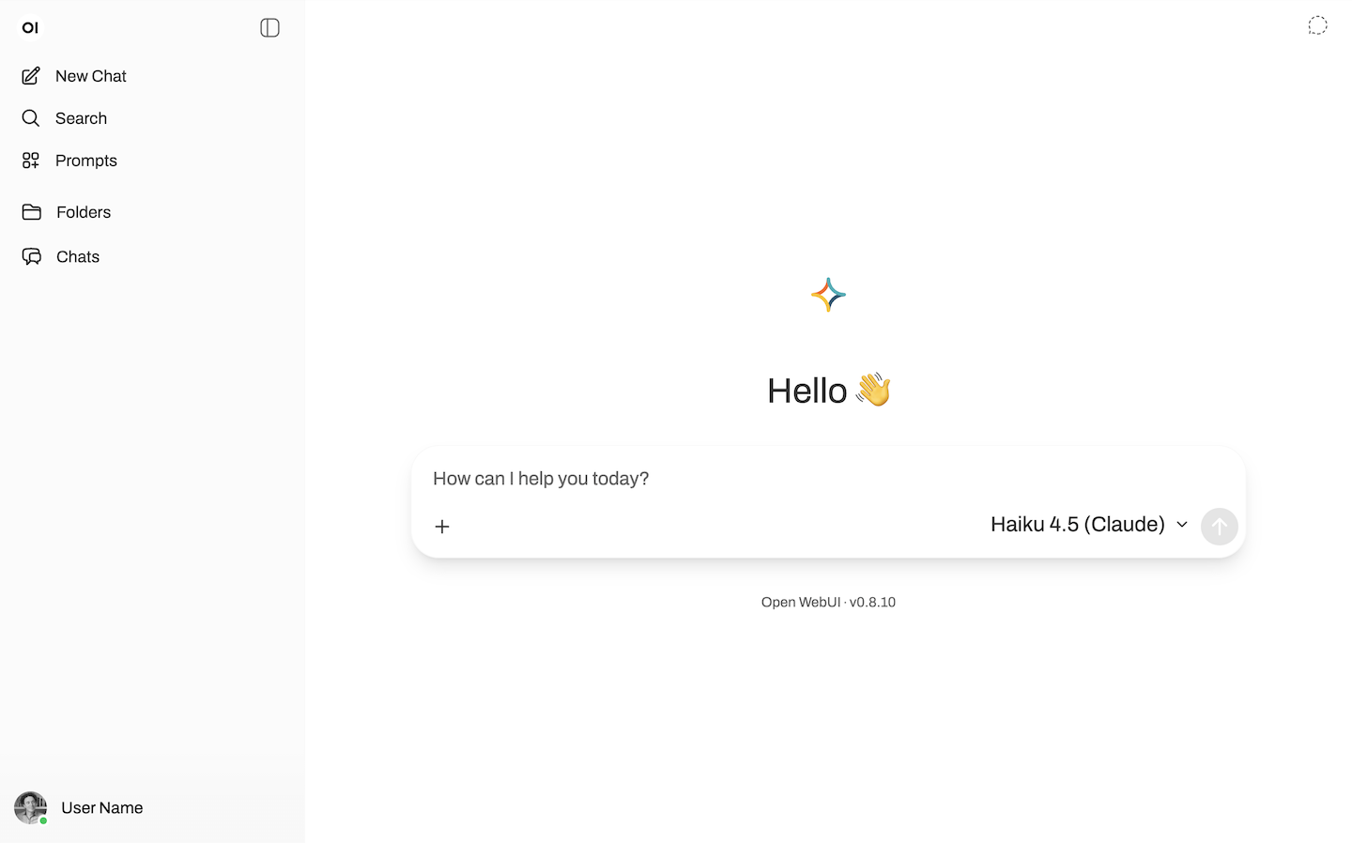1352x843 pixels.
Task: Open the plus attachments menu
Action: tap(442, 527)
